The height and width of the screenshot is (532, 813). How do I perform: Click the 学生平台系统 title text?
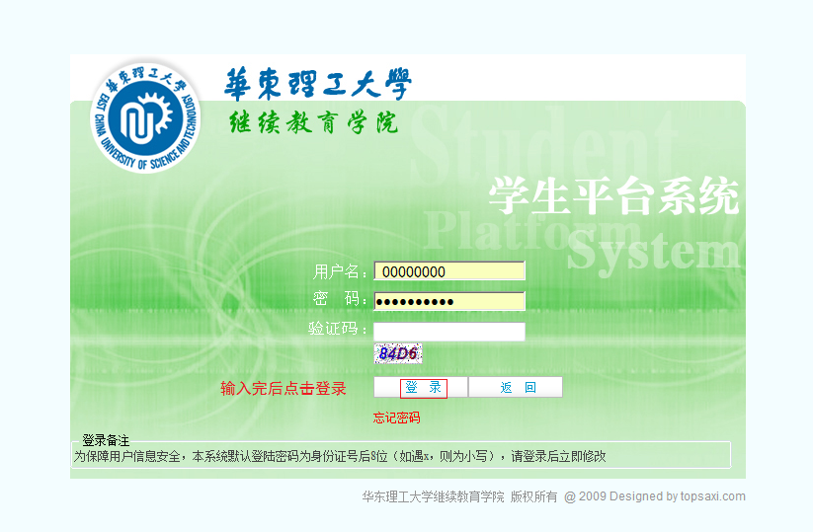click(613, 195)
